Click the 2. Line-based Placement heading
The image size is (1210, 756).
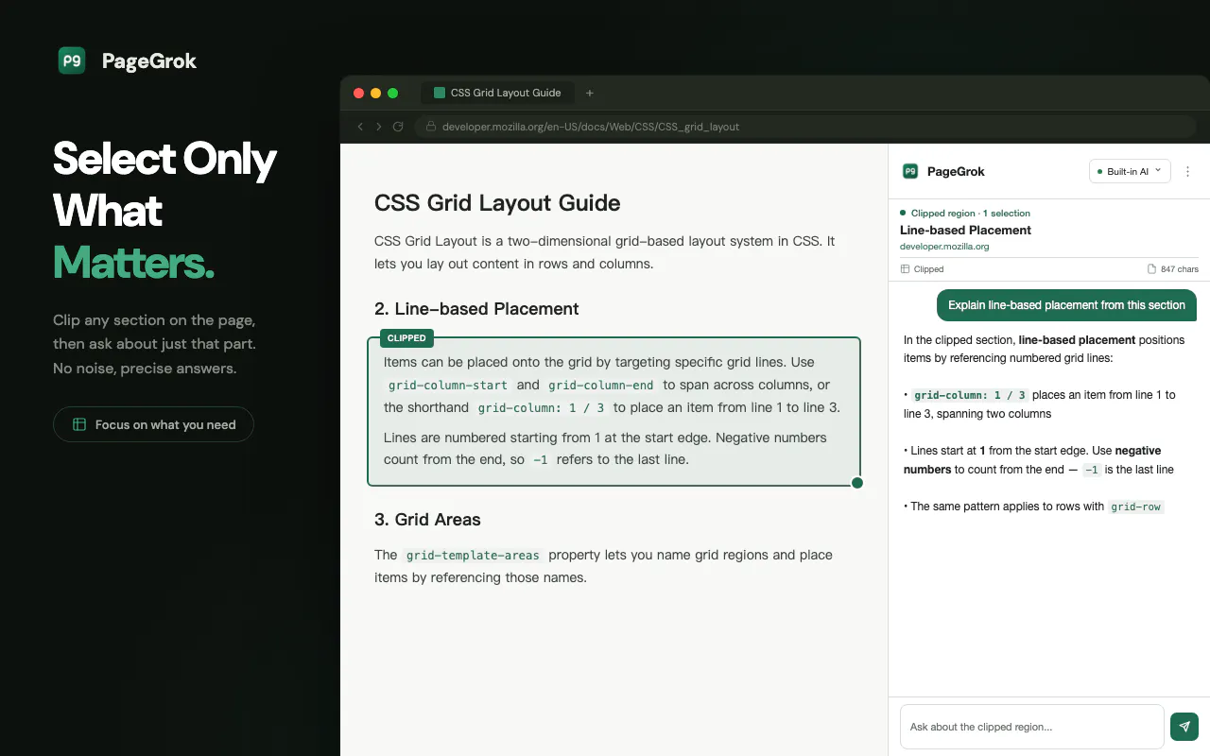[x=476, y=309]
